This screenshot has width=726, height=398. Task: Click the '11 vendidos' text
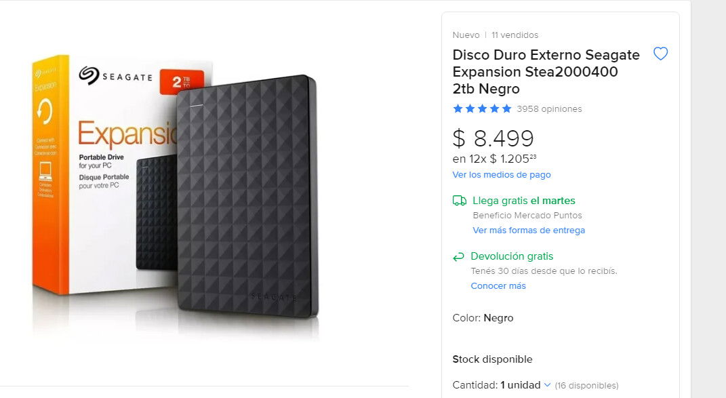pos(515,35)
